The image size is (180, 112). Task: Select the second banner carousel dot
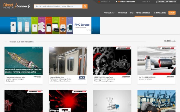pos(90,30)
